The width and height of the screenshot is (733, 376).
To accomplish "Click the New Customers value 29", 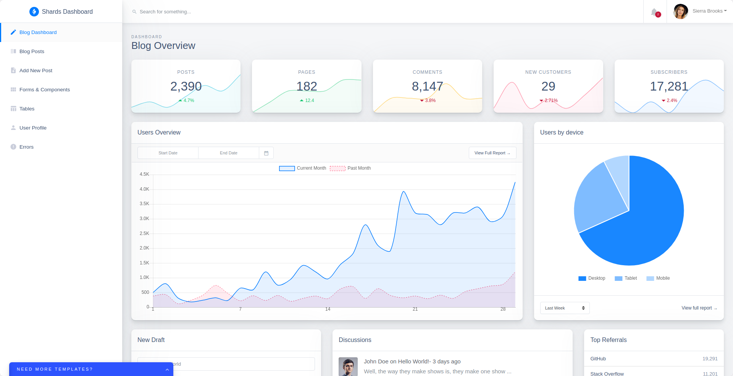I will (x=548, y=86).
